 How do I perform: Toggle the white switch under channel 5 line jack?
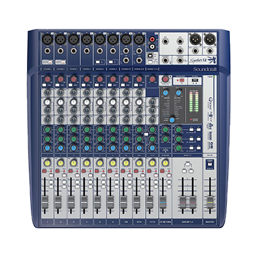tap(98, 62)
